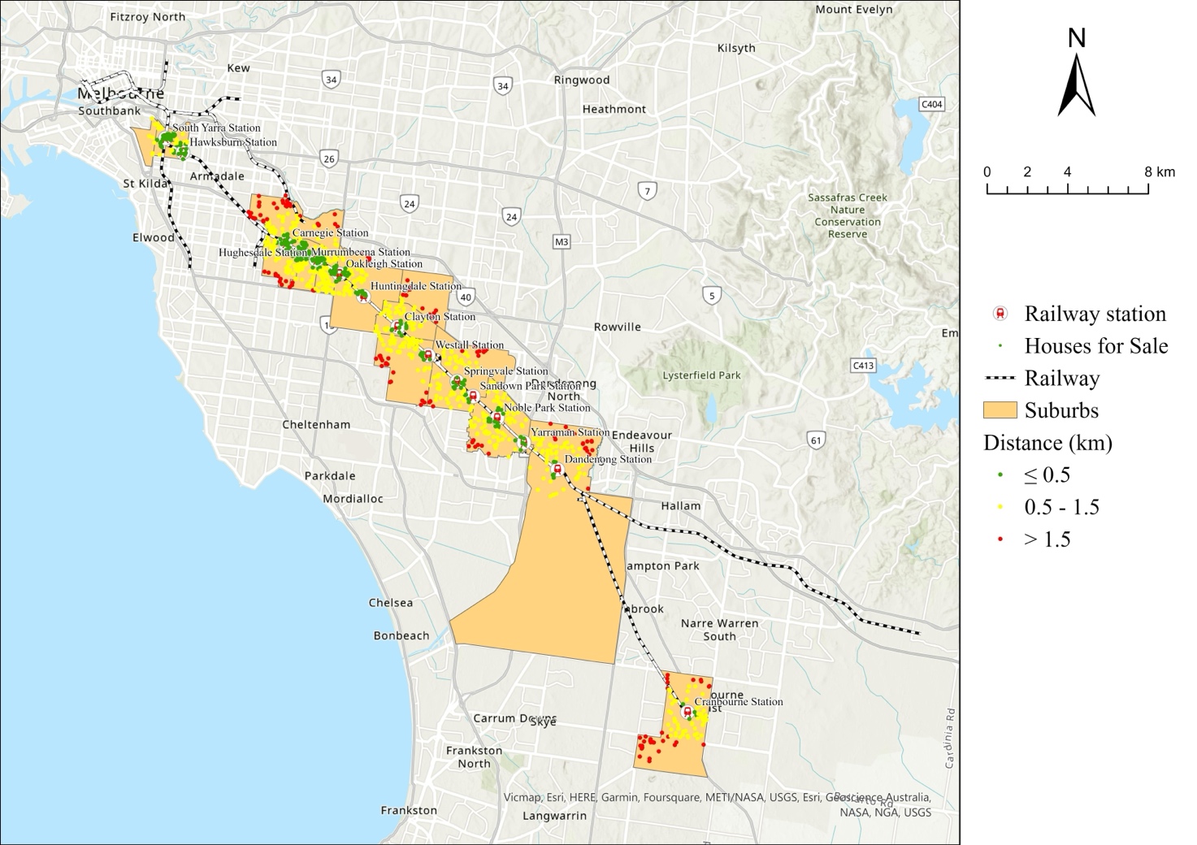Select the Huntingdale Station marker icon
1197x845 pixels.
tap(363, 297)
